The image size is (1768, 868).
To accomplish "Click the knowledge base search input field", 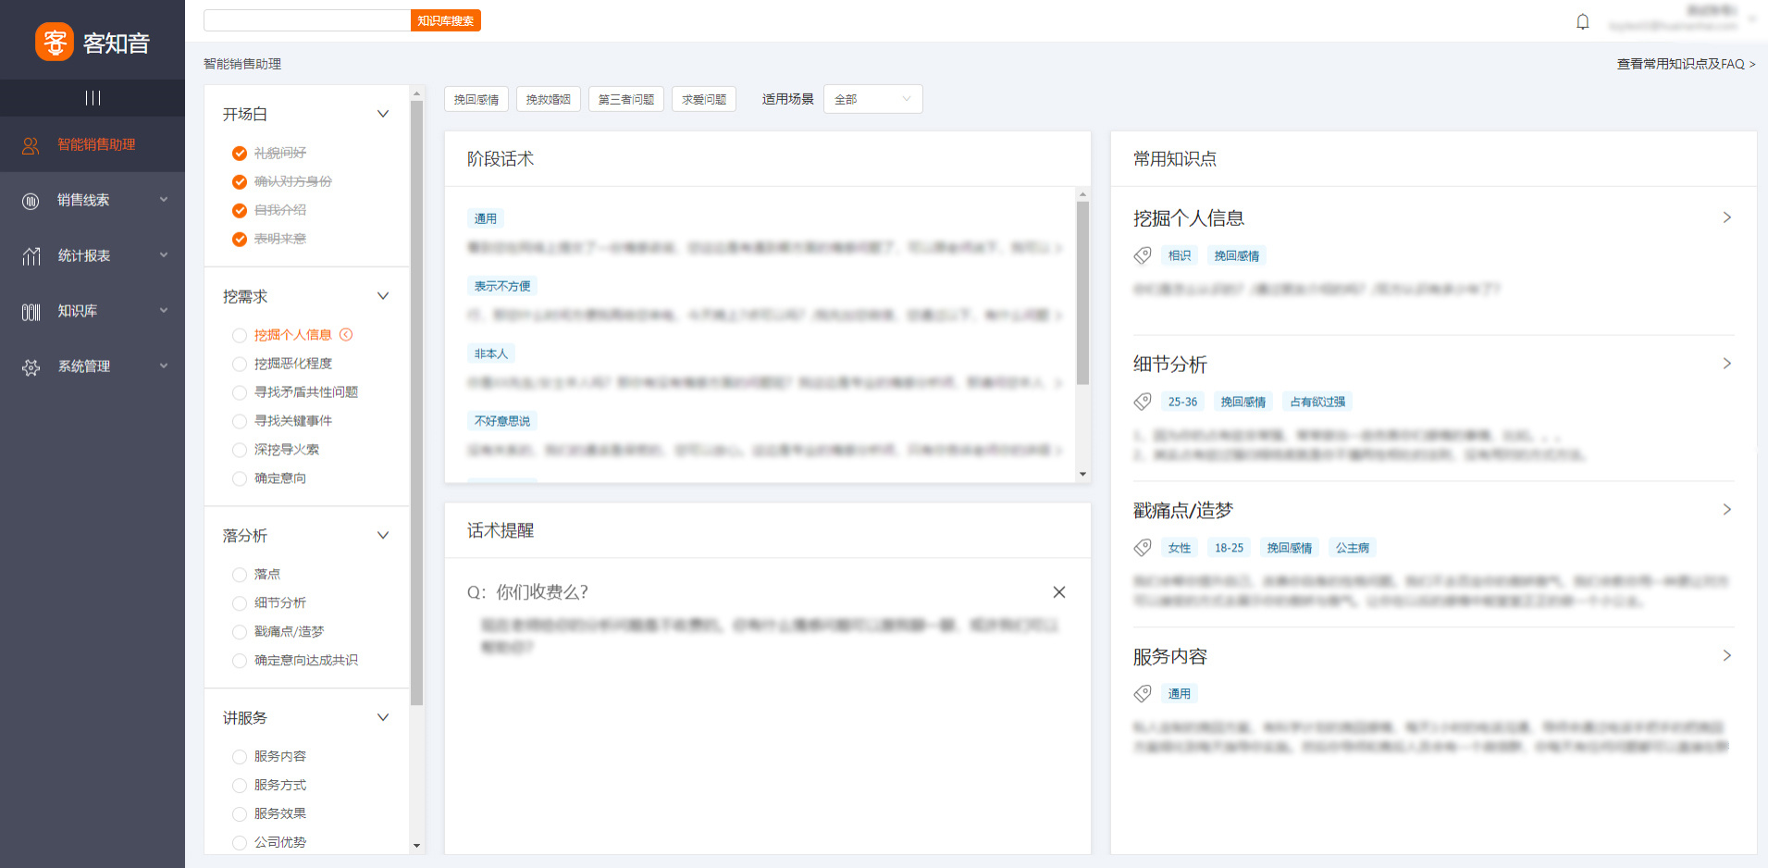I will pos(306,20).
